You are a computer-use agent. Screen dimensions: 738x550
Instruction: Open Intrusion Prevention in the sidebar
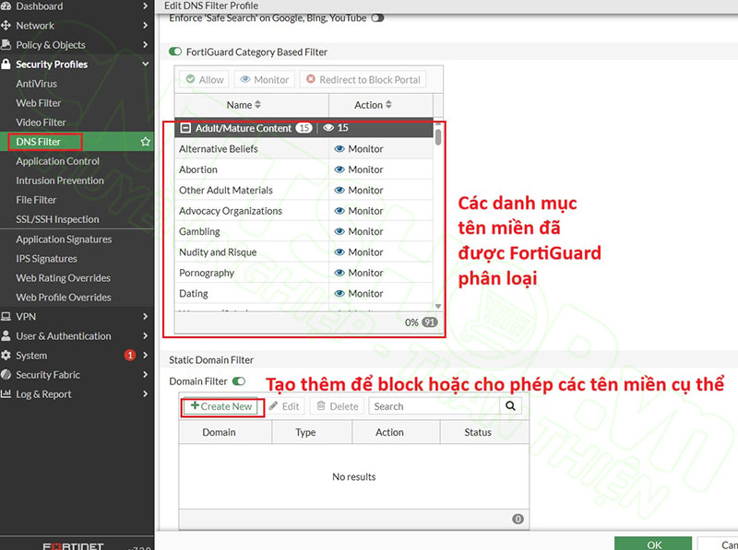[60, 181]
